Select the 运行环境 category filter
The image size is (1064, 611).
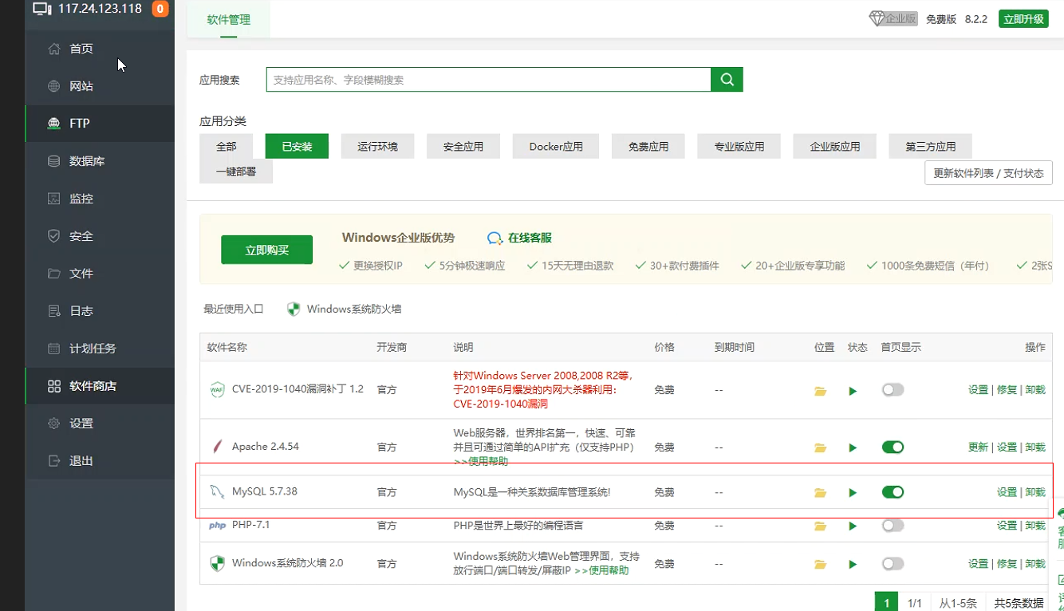[377, 147]
